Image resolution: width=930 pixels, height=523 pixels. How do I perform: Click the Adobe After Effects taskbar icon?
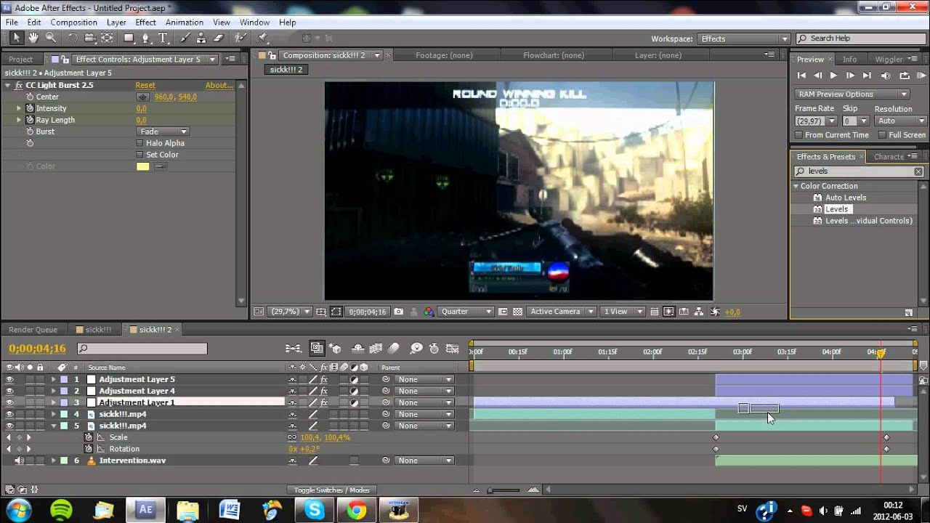click(145, 509)
